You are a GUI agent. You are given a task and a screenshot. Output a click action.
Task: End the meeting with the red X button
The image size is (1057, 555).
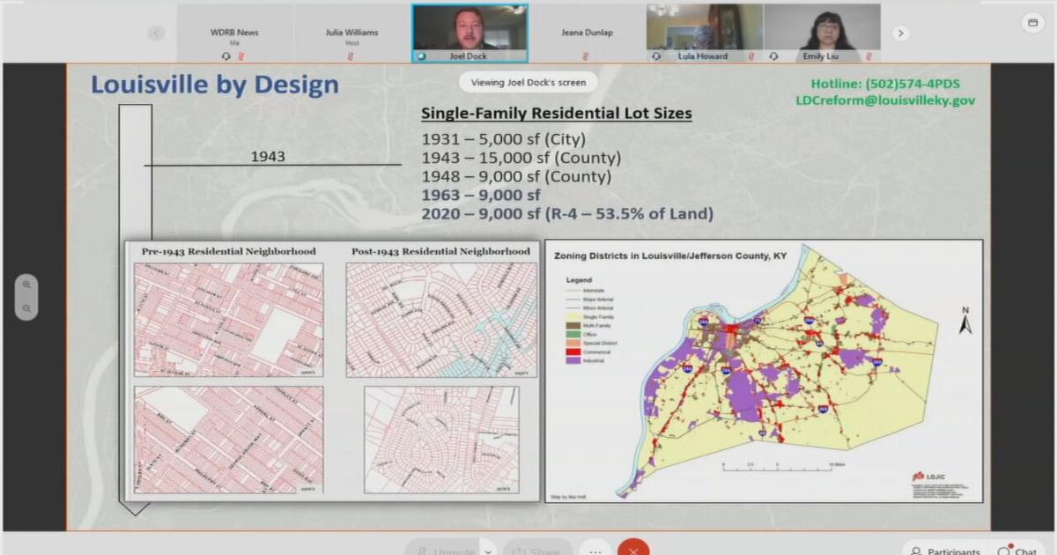tap(634, 550)
